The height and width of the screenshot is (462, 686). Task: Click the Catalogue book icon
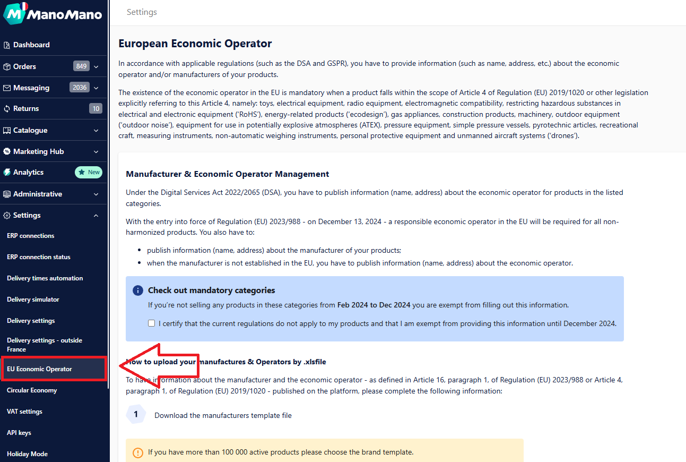coord(7,131)
